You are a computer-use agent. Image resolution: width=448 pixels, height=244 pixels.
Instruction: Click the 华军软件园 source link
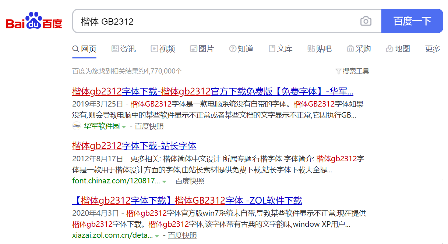102,126
